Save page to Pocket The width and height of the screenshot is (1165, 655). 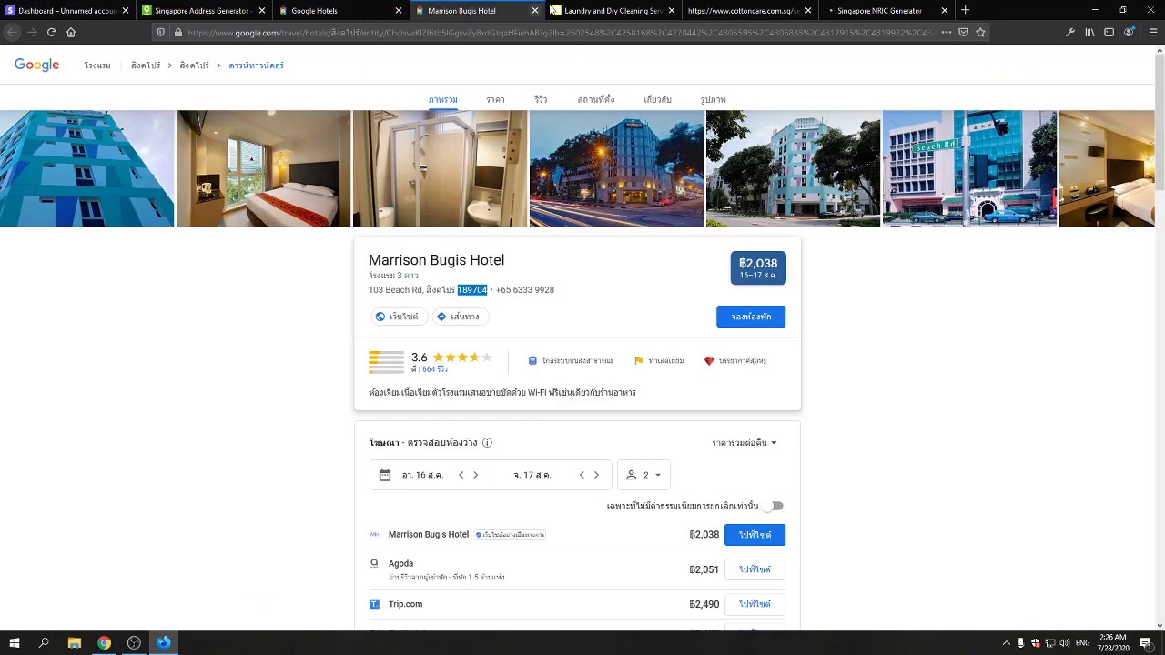964,32
